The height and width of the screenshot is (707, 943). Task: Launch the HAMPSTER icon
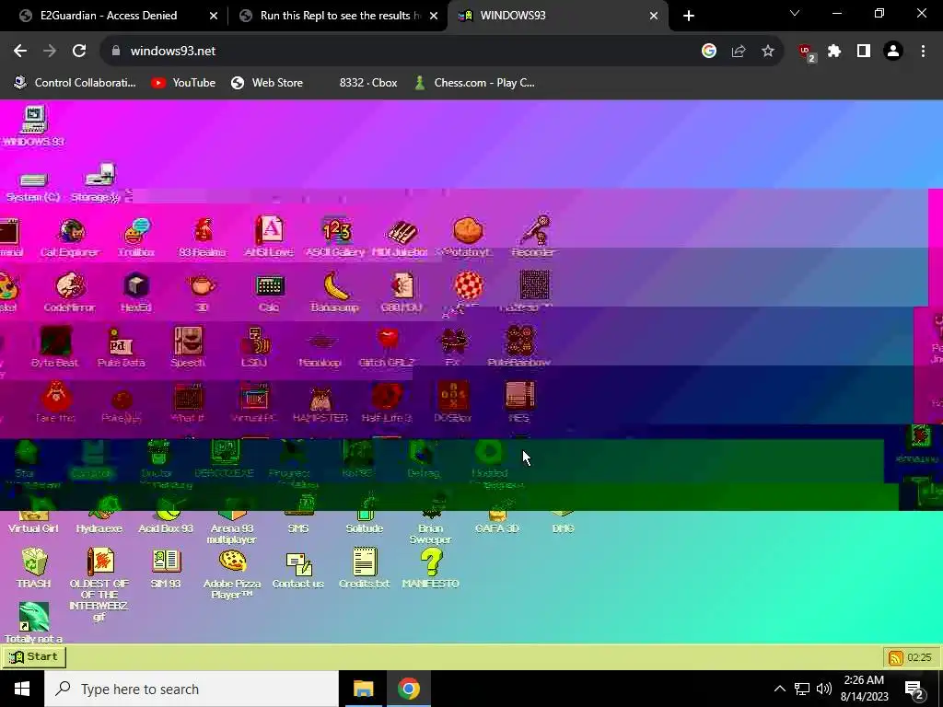tap(320, 403)
